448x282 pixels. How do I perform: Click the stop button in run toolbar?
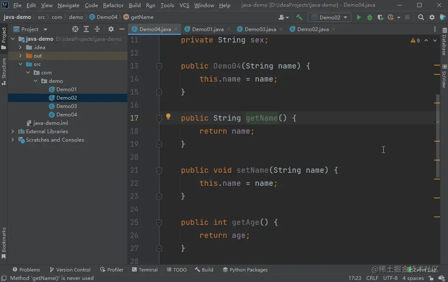[408, 17]
